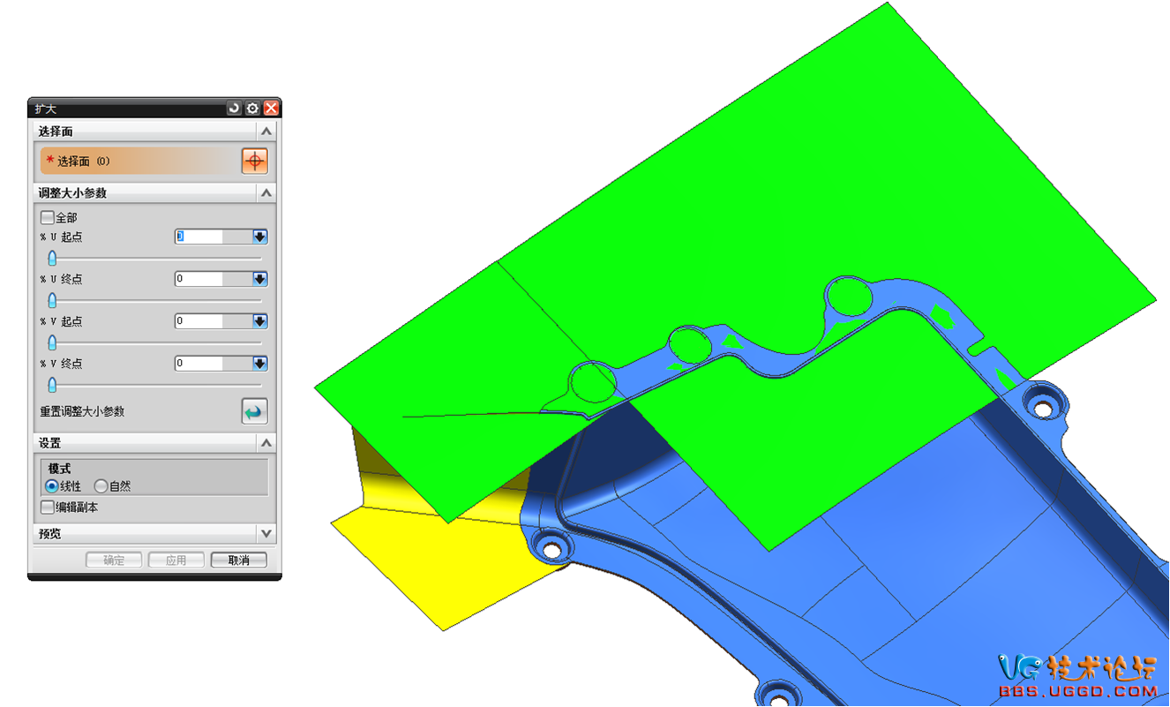Open dialog settings gear icon
Viewport: 1170px width, 707px height.
tap(252, 109)
